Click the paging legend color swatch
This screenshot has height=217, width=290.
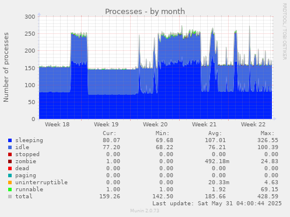pos(10,175)
